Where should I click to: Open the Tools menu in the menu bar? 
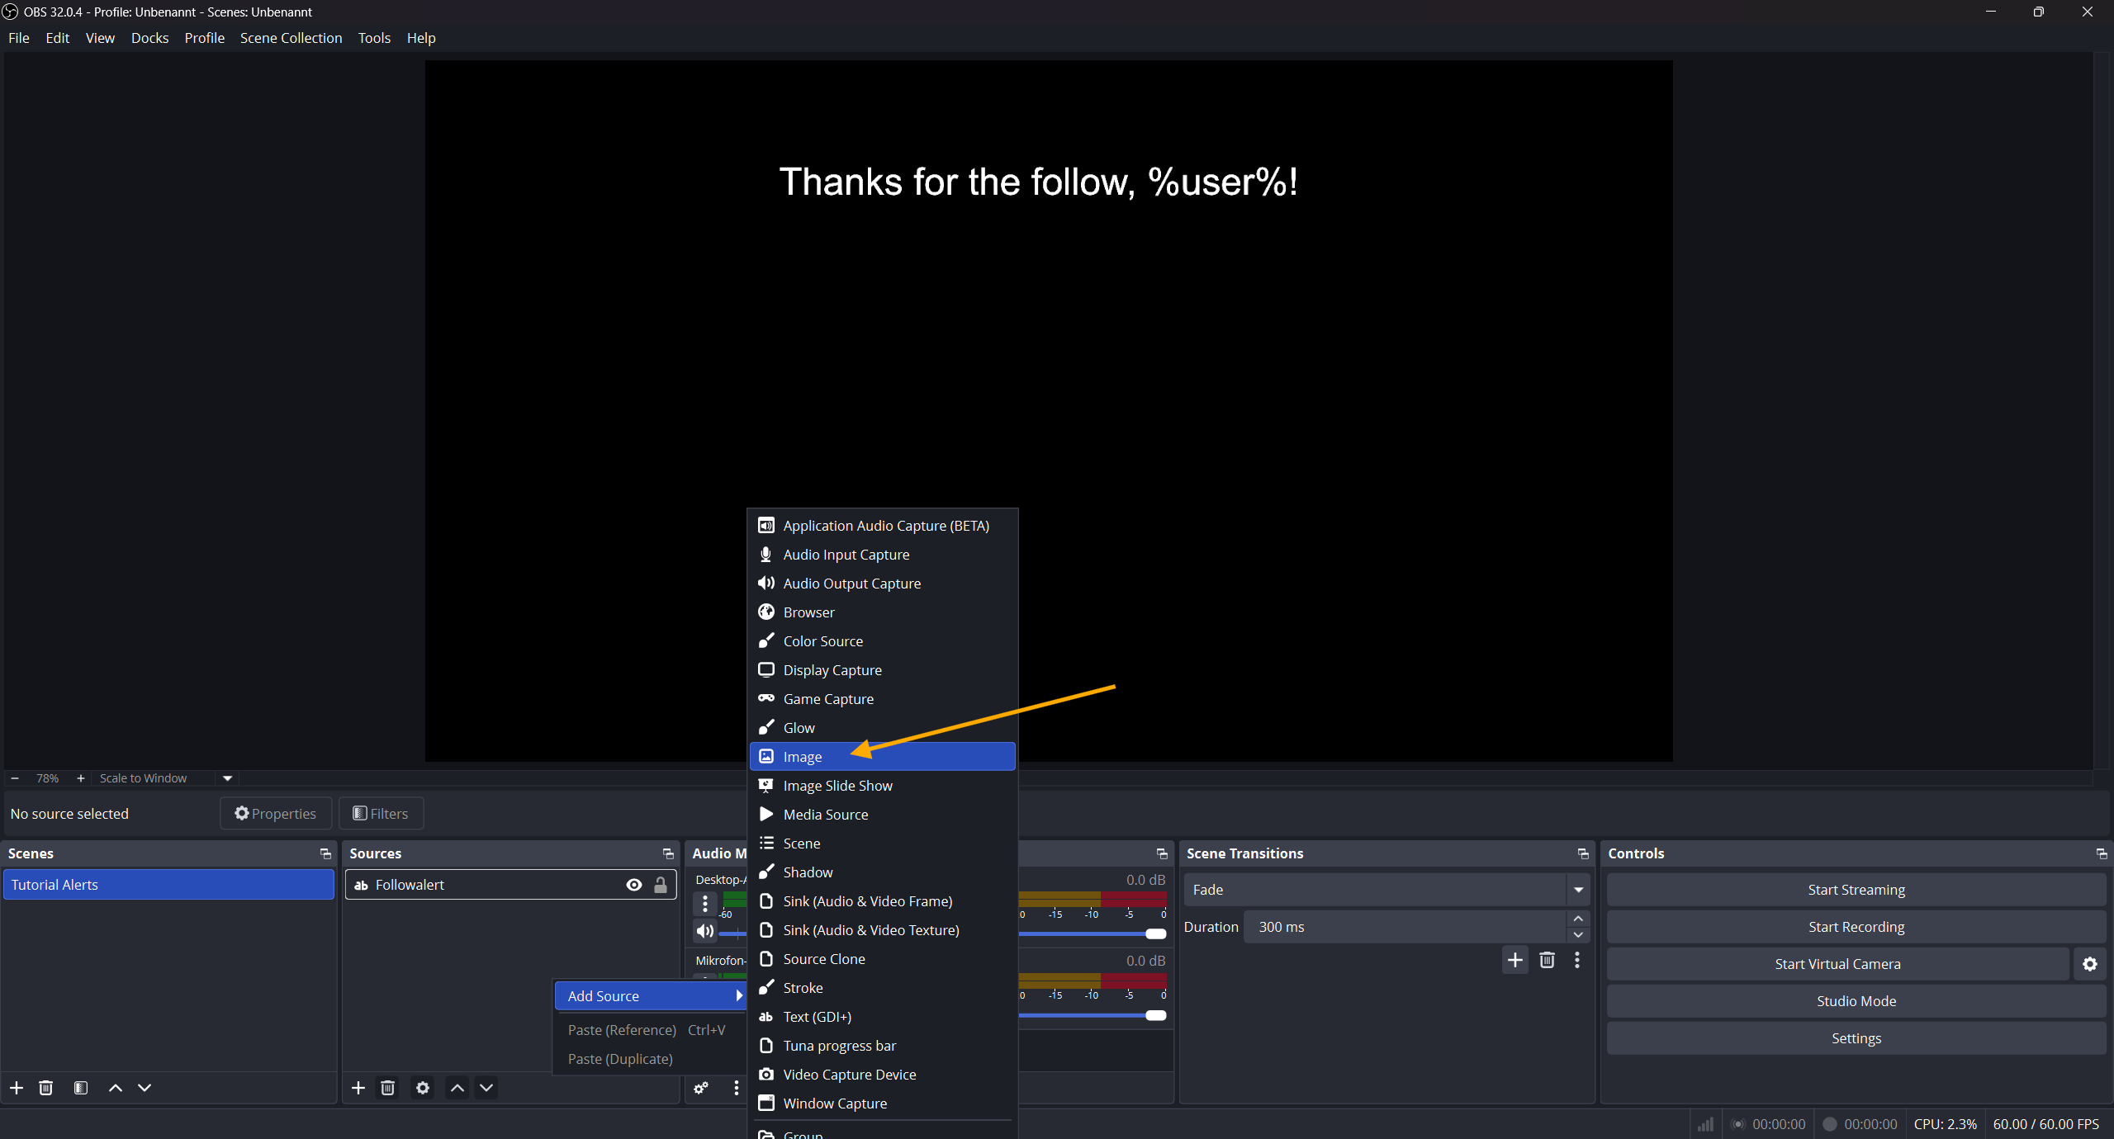pos(374,38)
